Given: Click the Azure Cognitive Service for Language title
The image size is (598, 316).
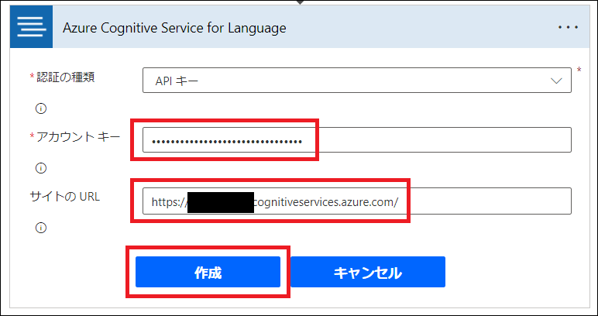Looking at the screenshot, I should tap(174, 28).
